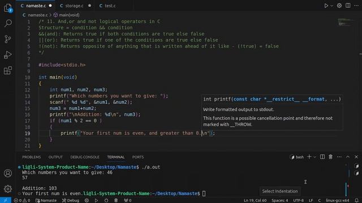The width and height of the screenshot is (362, 203).
Task: Expand the run button dropdown arrow
Action: click(331, 6)
